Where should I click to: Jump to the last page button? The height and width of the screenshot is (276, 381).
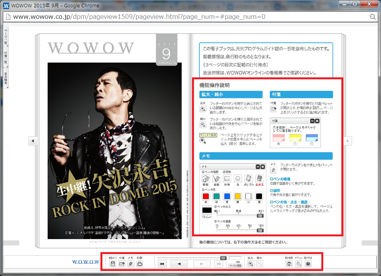219,264
